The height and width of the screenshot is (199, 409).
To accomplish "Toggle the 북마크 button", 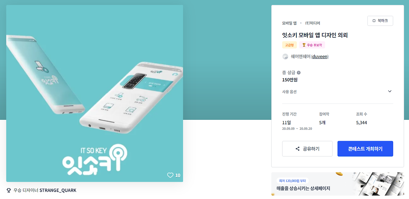I will (380, 21).
